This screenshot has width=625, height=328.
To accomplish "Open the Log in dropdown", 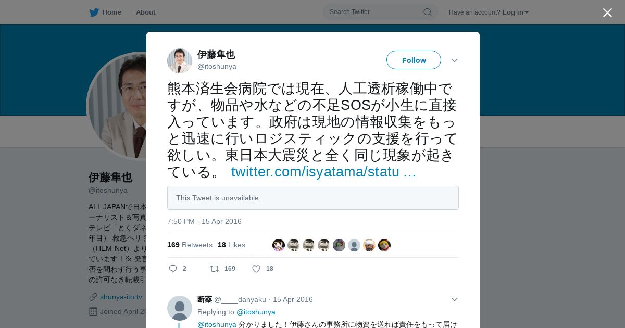I will click(x=515, y=12).
